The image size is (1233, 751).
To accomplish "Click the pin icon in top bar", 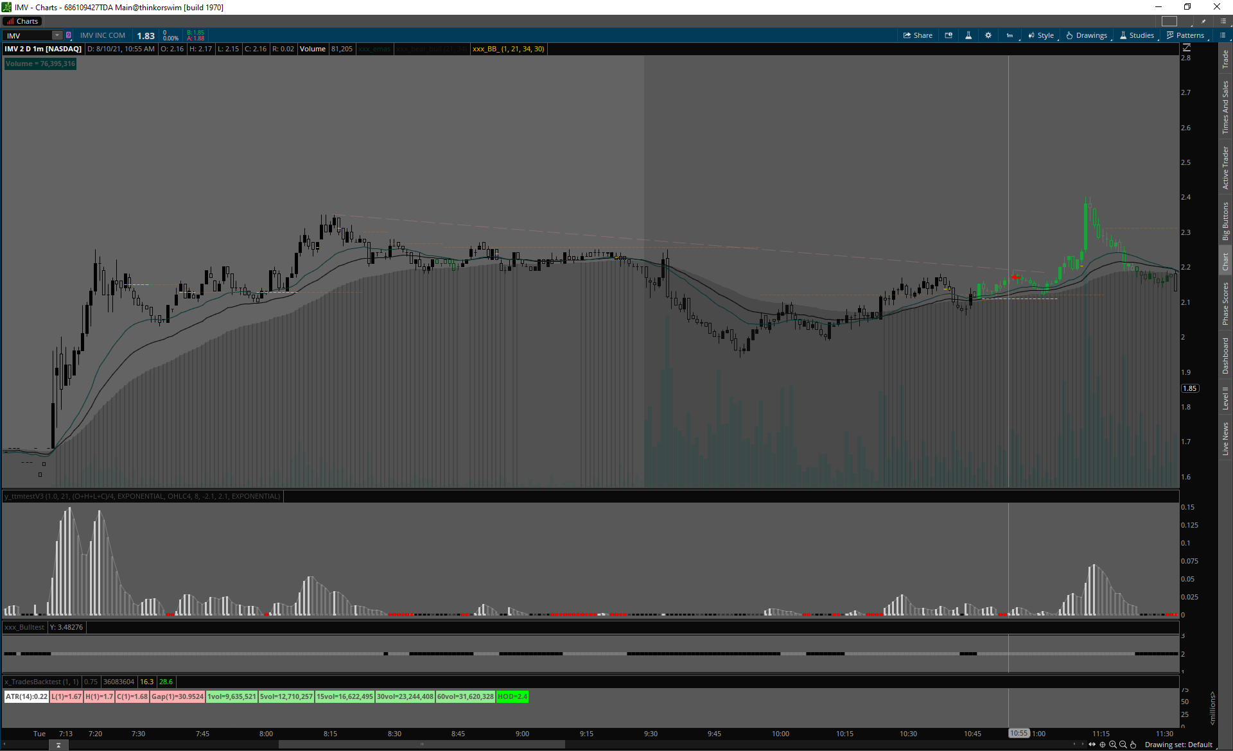I will pyautogui.click(x=1204, y=21).
